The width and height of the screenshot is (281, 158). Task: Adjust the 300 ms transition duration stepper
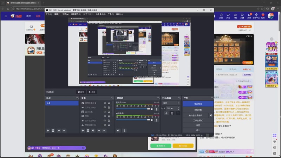point(178,108)
